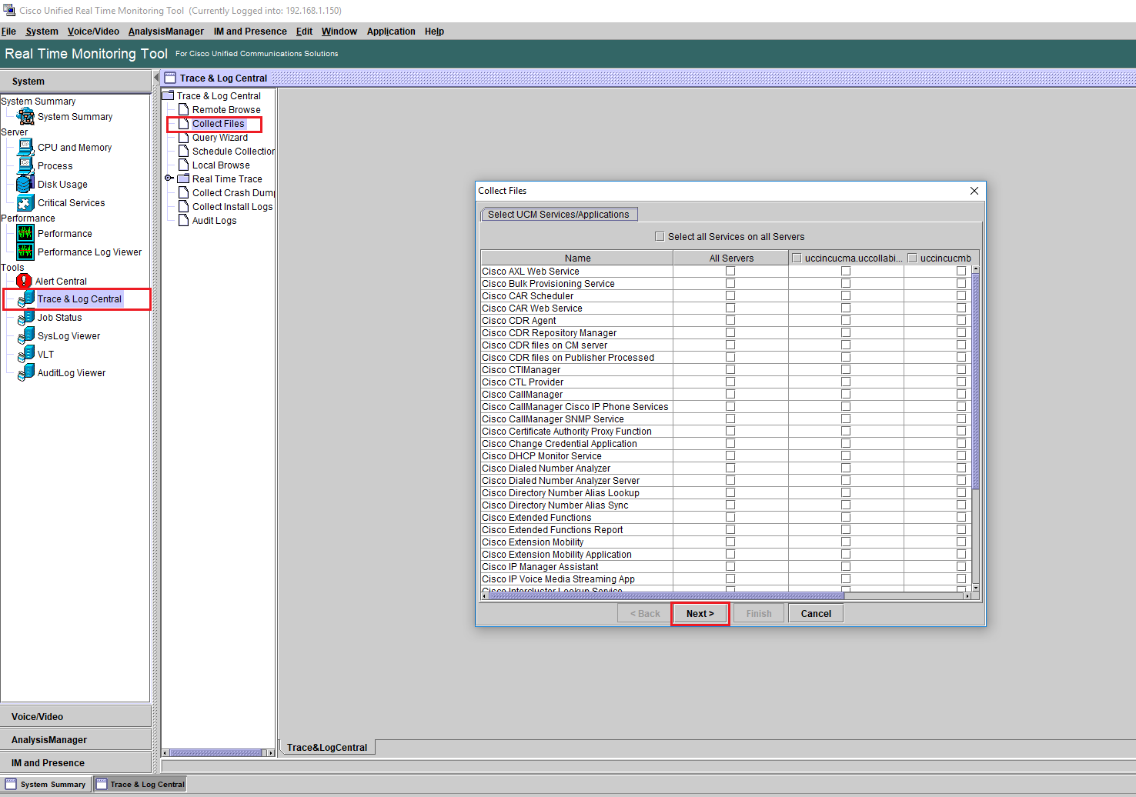1136x797 pixels.
Task: Select the Cisco CAR Scheduler row
Action: click(726, 295)
